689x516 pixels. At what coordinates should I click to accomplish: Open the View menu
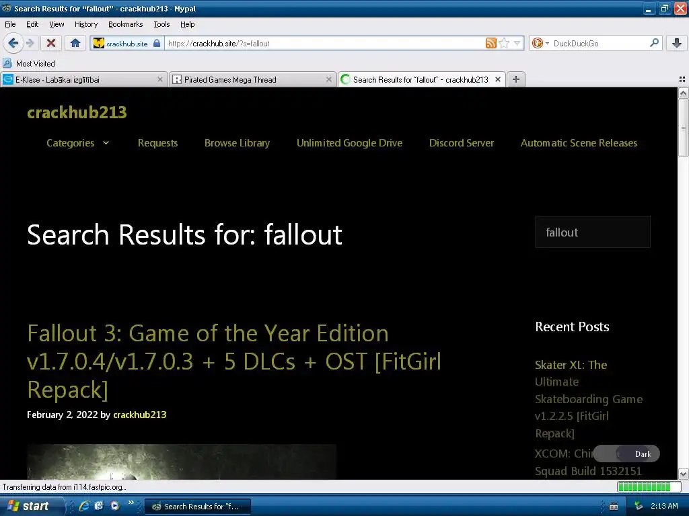click(x=57, y=24)
